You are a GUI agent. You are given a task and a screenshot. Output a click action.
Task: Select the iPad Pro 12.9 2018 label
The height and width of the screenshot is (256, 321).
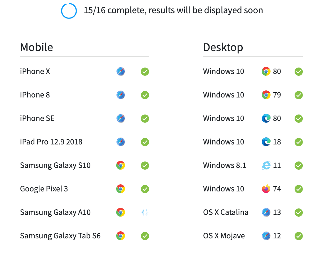point(51,142)
